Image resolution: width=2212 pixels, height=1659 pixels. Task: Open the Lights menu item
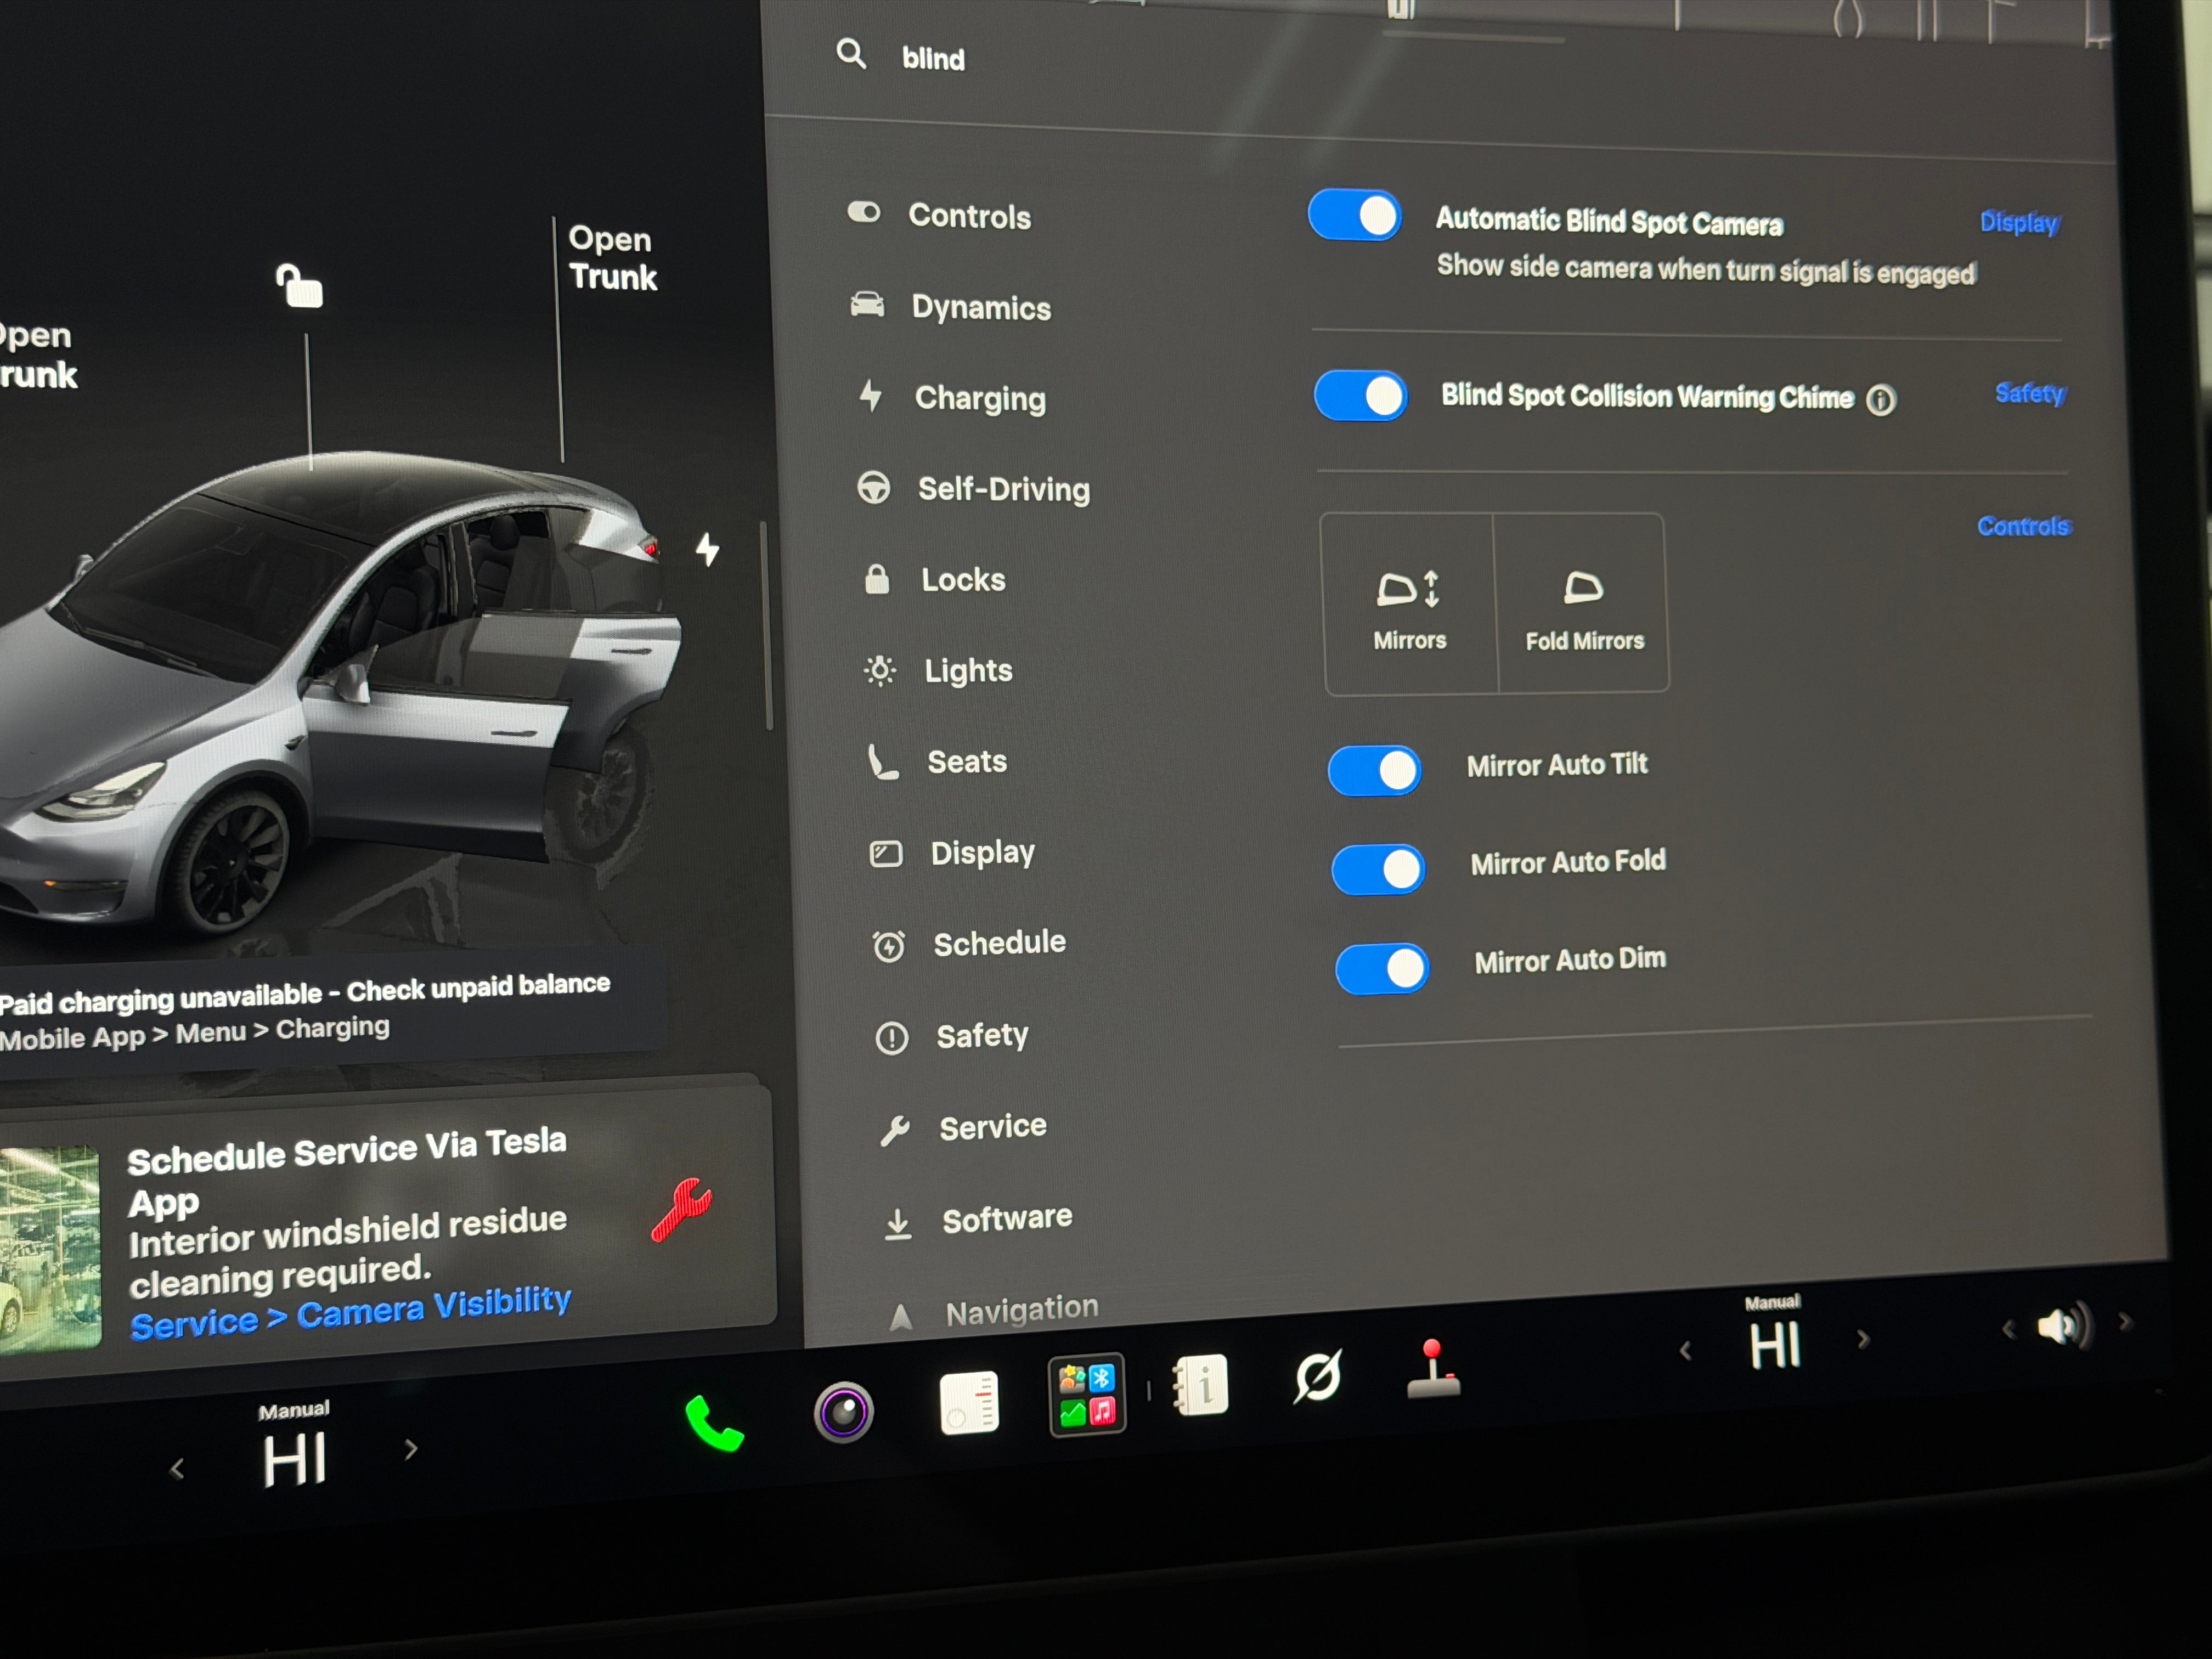[939, 670]
